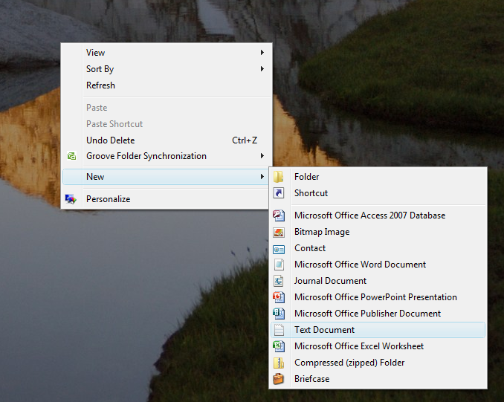This screenshot has width=504, height=402.
Task: Expand the Groove Folder Synchronization arrow
Action: (262, 156)
